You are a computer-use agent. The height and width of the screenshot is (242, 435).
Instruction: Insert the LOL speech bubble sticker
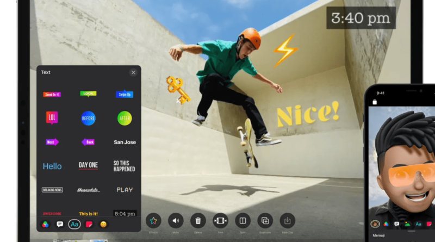pyautogui.click(x=52, y=118)
